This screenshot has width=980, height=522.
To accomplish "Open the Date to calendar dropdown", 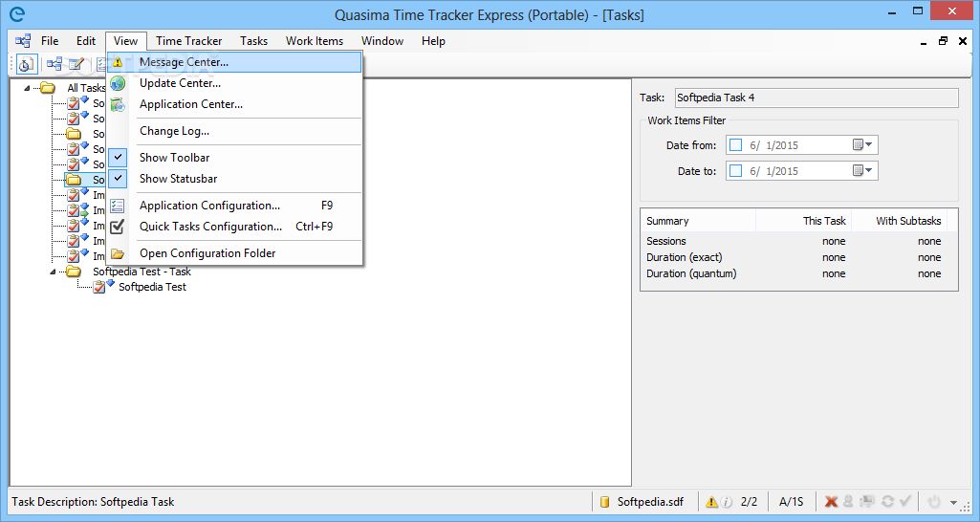I will coord(863,171).
